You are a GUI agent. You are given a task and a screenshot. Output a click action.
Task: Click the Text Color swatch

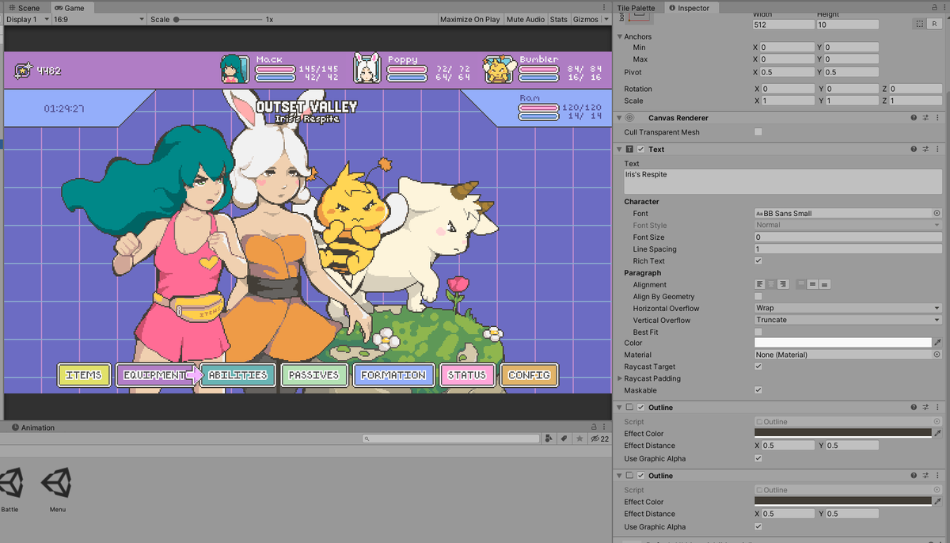(x=843, y=343)
